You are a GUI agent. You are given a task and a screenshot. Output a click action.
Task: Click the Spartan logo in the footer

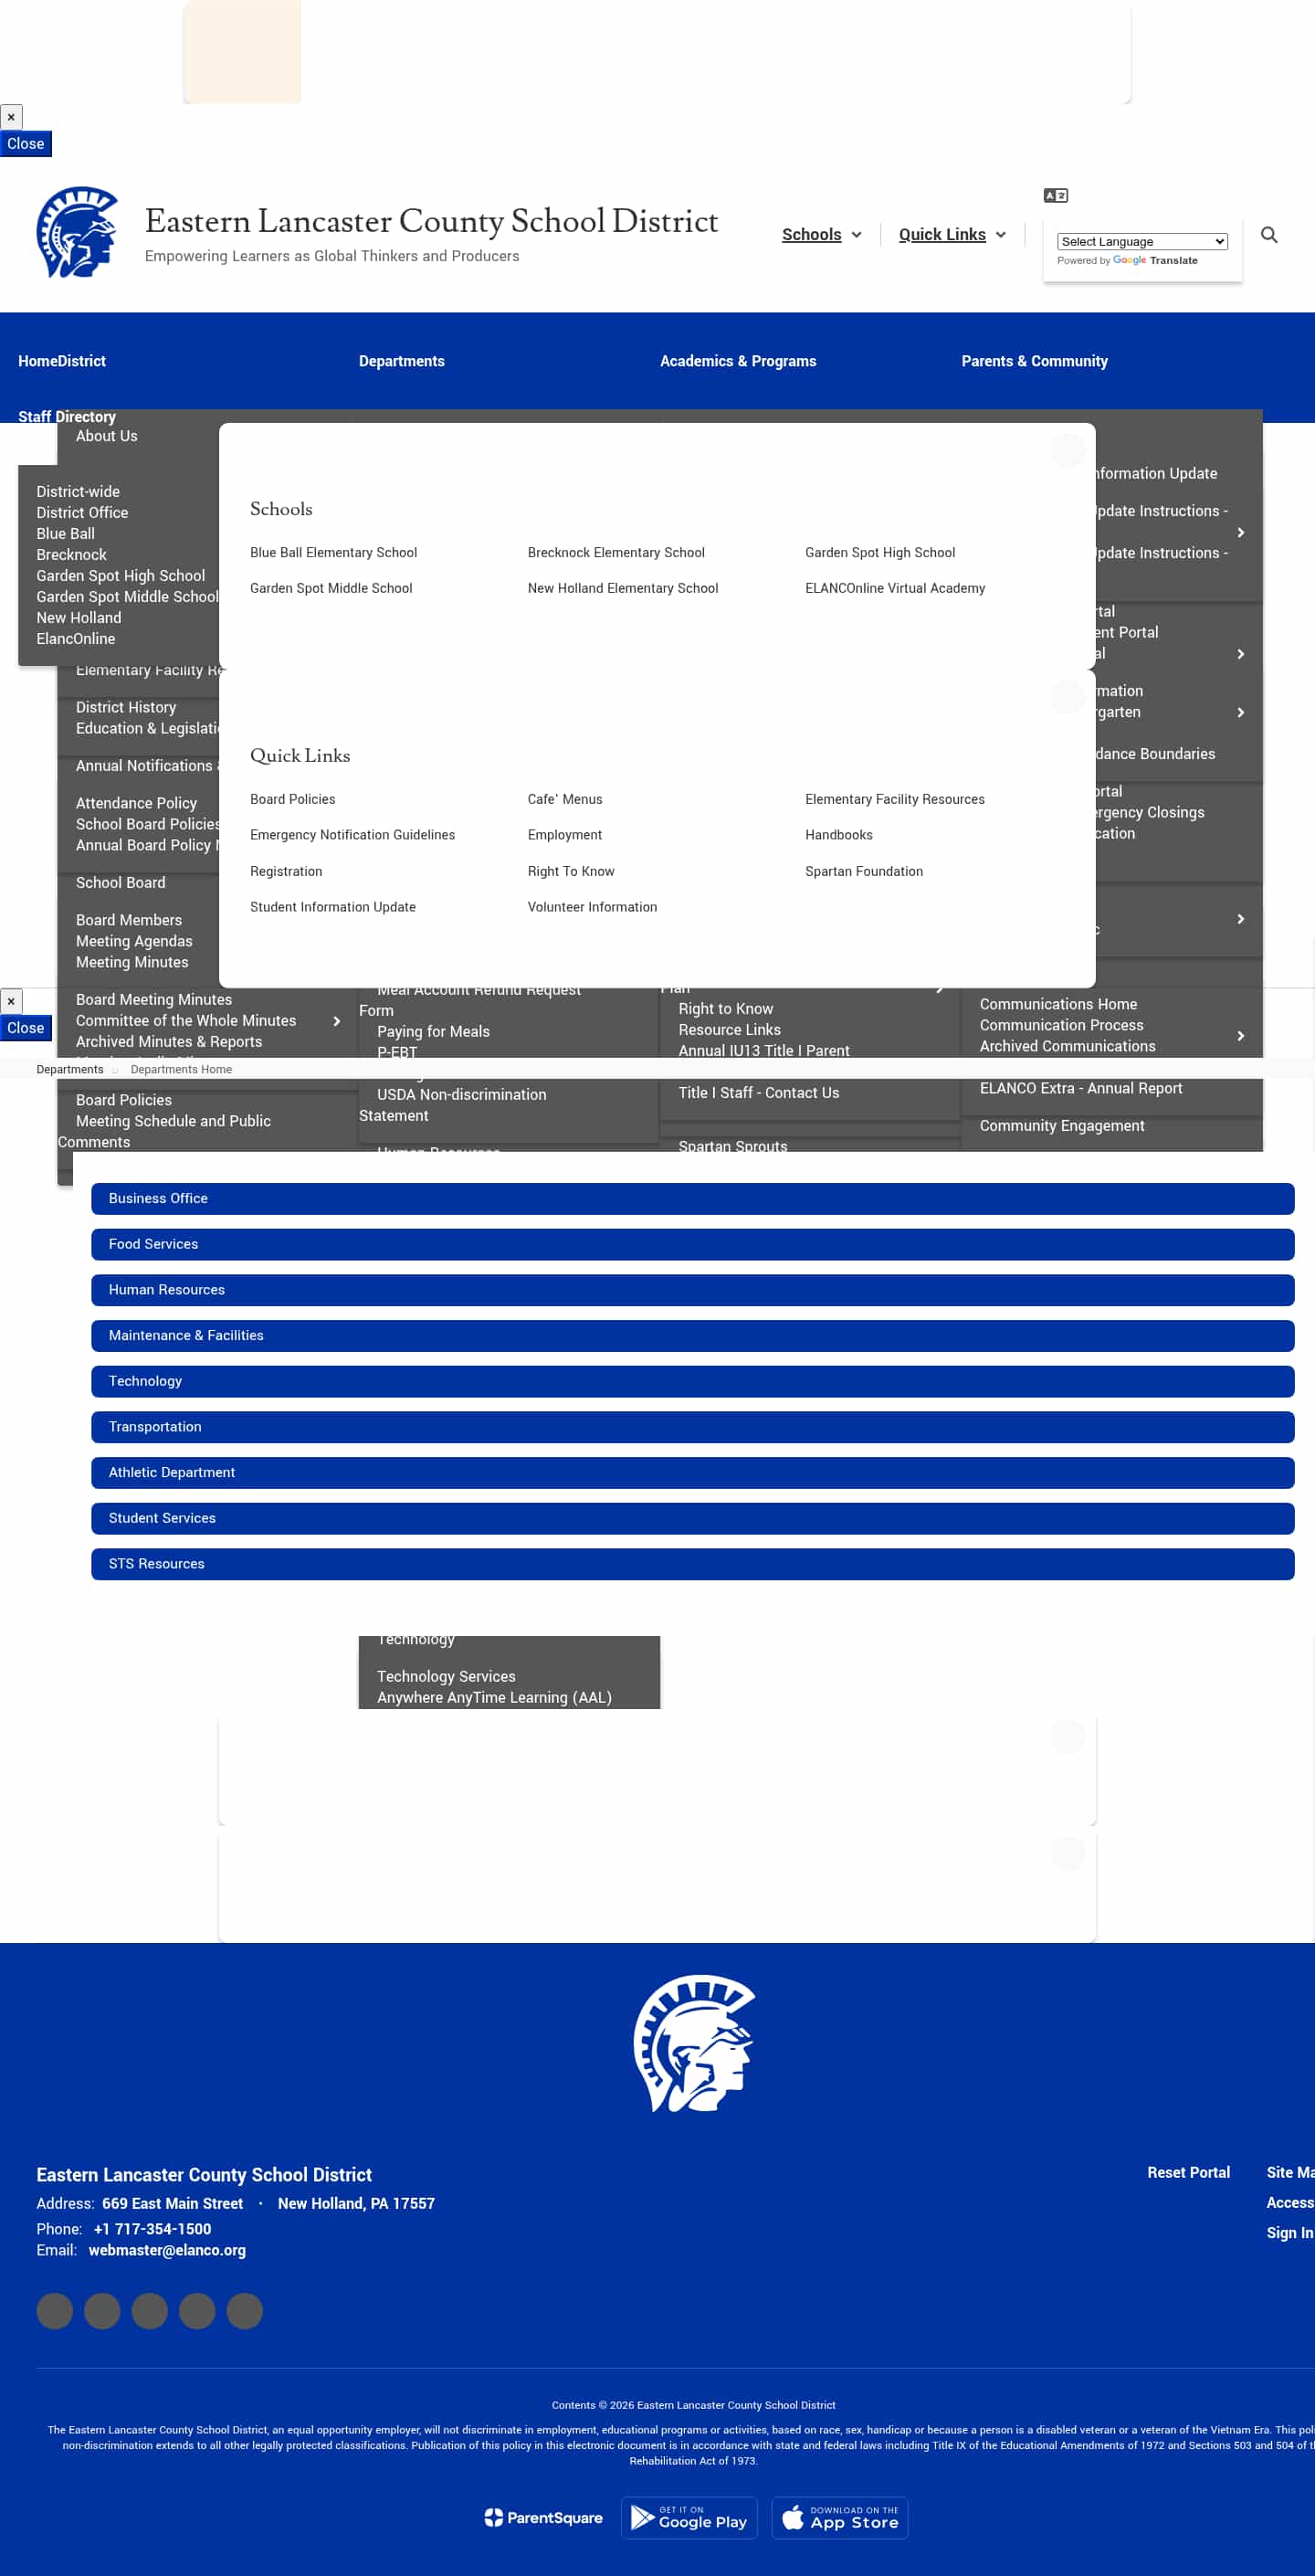(x=694, y=2043)
